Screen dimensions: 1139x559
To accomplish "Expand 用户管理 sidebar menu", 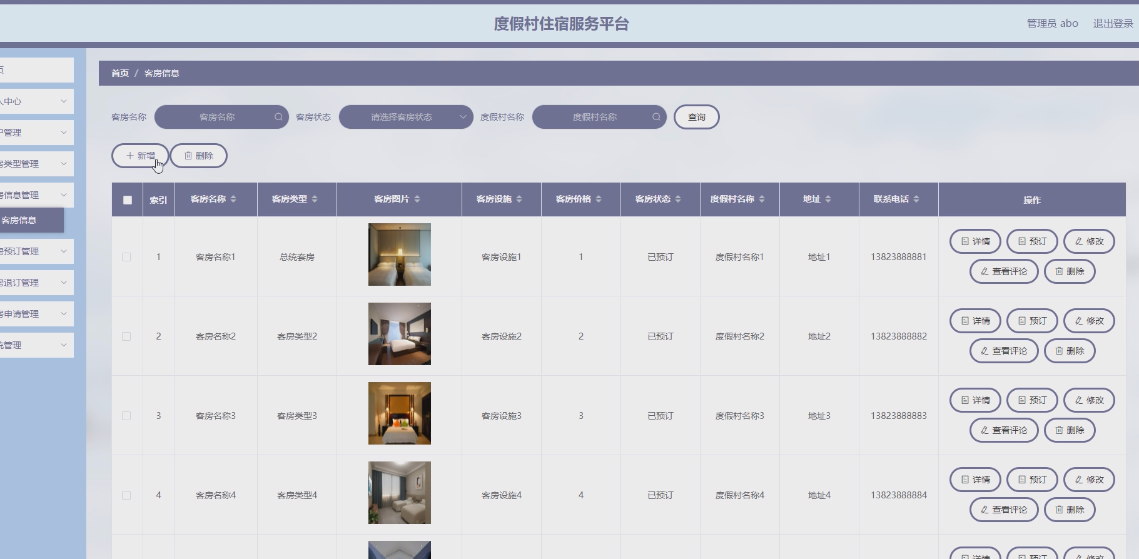I will pos(36,133).
